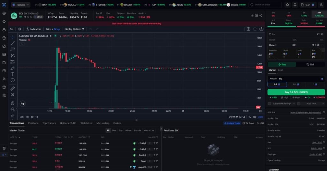Expand the Auto TPSL chevron

(323, 103)
